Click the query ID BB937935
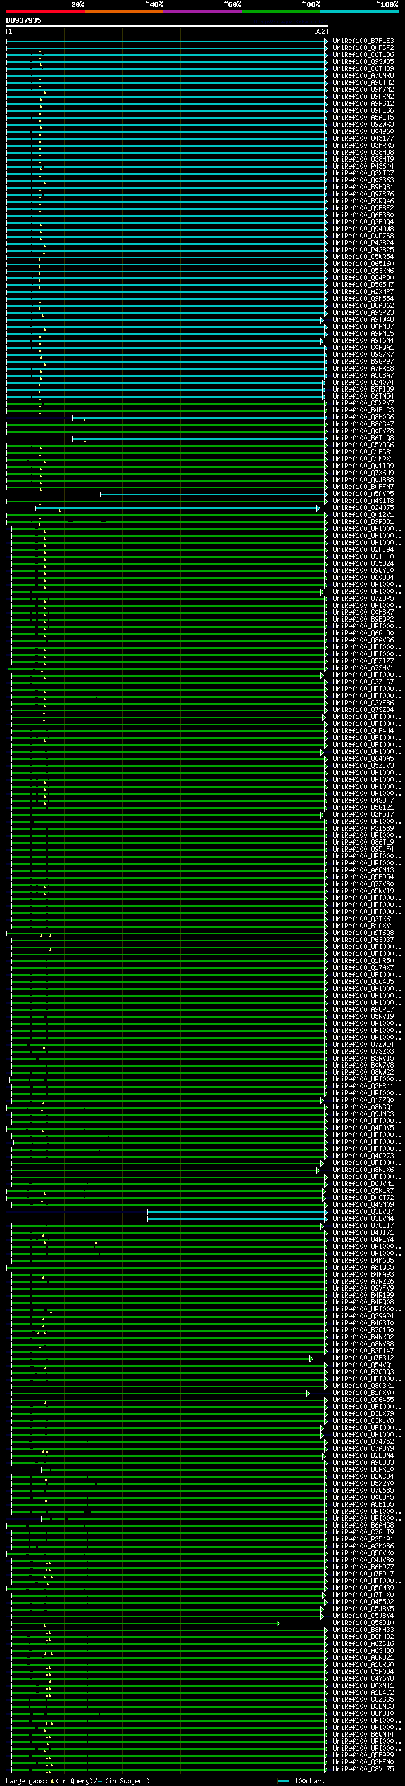This screenshot has width=405, height=1786. (23, 21)
